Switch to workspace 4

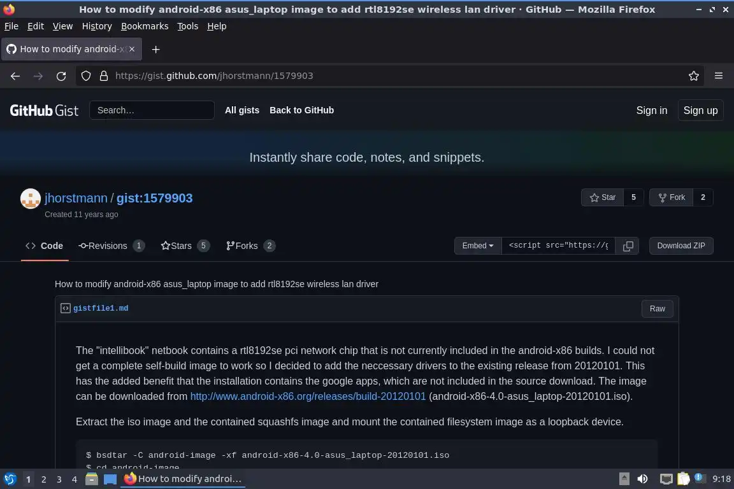[x=75, y=479]
